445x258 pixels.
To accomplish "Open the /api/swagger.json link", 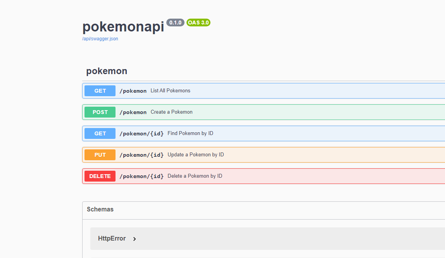I will [100, 38].
